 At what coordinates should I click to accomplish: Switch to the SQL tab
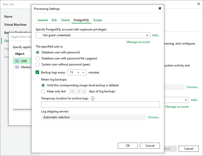[x=54, y=20]
